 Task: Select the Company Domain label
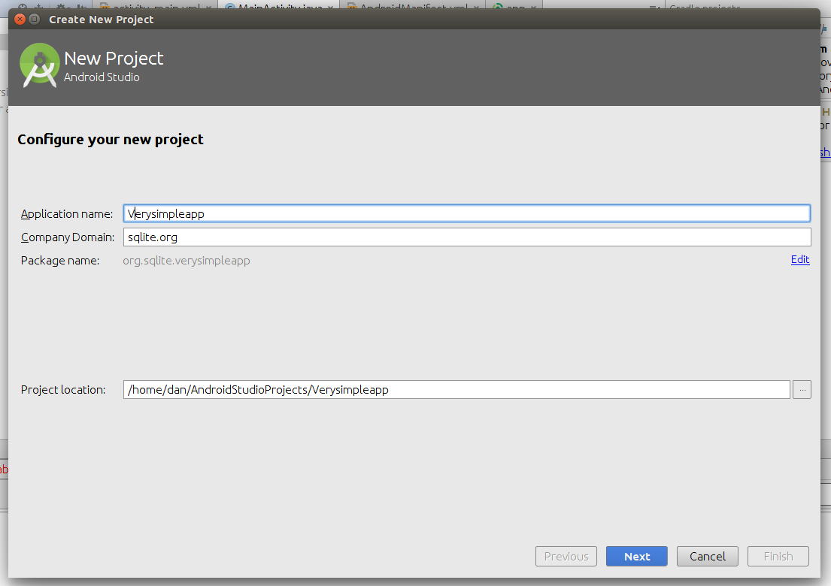(x=67, y=237)
